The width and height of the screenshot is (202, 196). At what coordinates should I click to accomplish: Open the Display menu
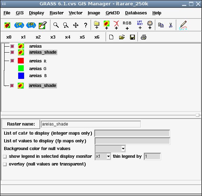pos(36,13)
